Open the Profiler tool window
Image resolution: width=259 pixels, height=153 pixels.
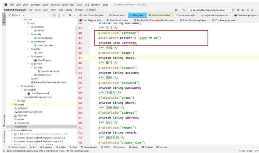click(x=61, y=147)
